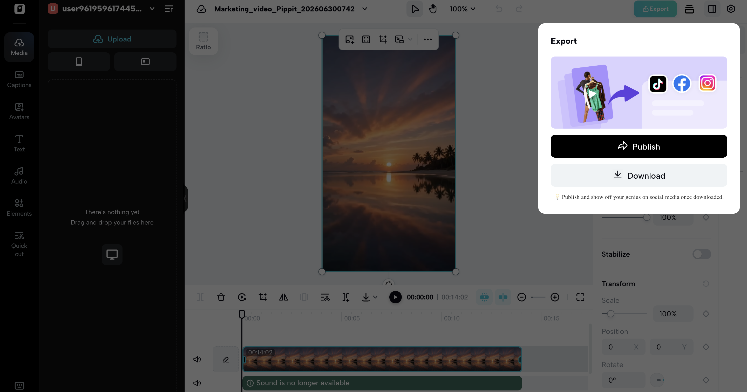The height and width of the screenshot is (392, 747).
Task: Open the settings hexagon icon
Action: [x=731, y=9]
